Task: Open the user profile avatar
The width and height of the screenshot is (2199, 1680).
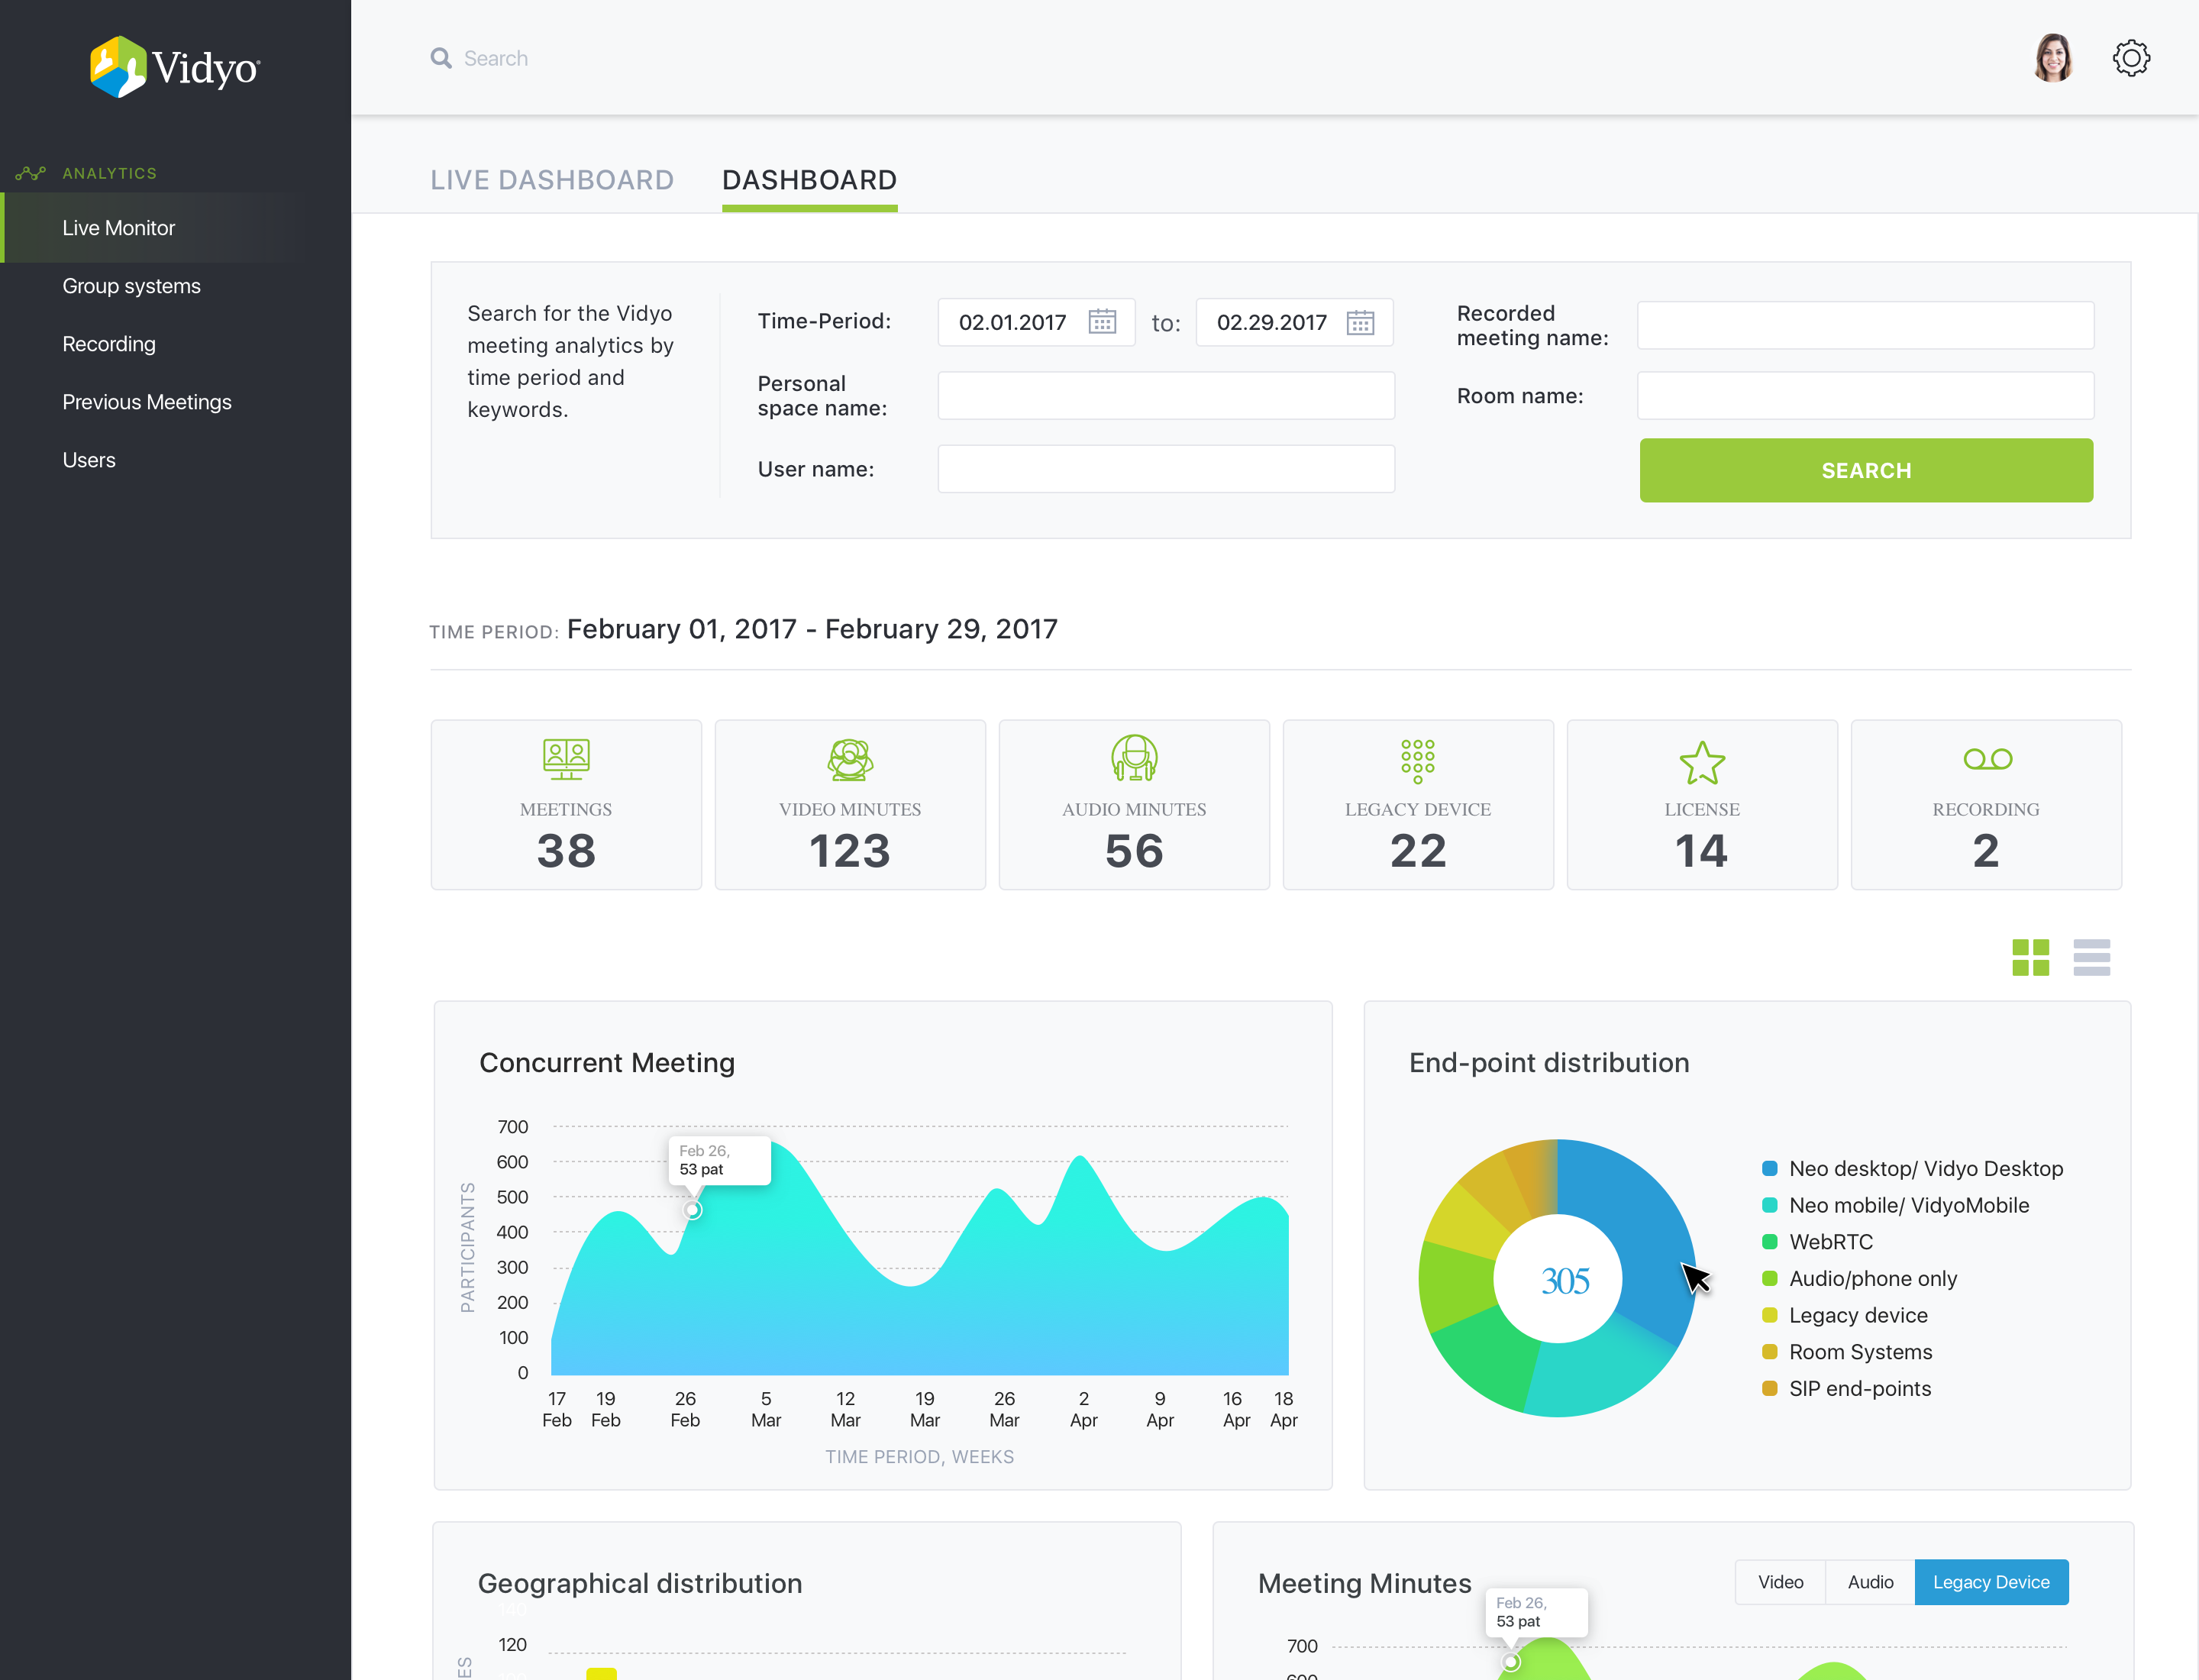Action: [x=2053, y=58]
